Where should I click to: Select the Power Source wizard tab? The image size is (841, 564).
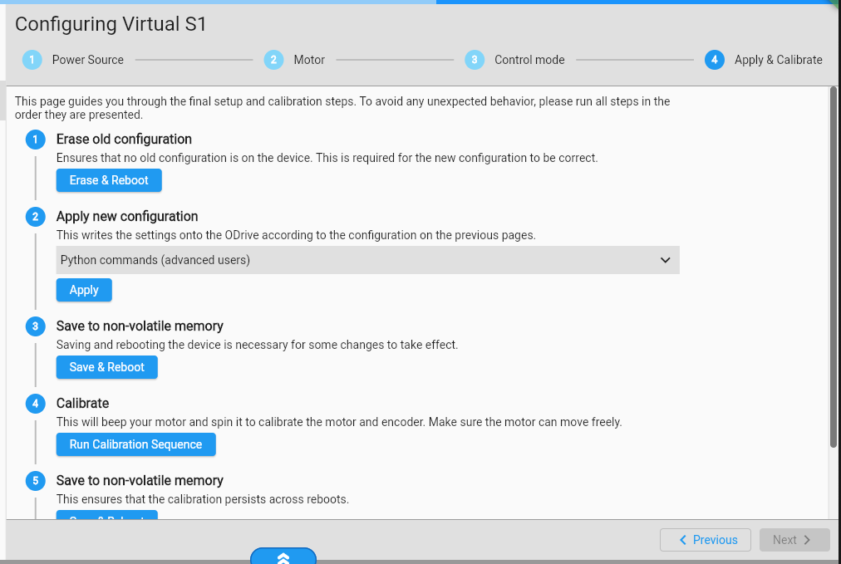click(x=87, y=60)
